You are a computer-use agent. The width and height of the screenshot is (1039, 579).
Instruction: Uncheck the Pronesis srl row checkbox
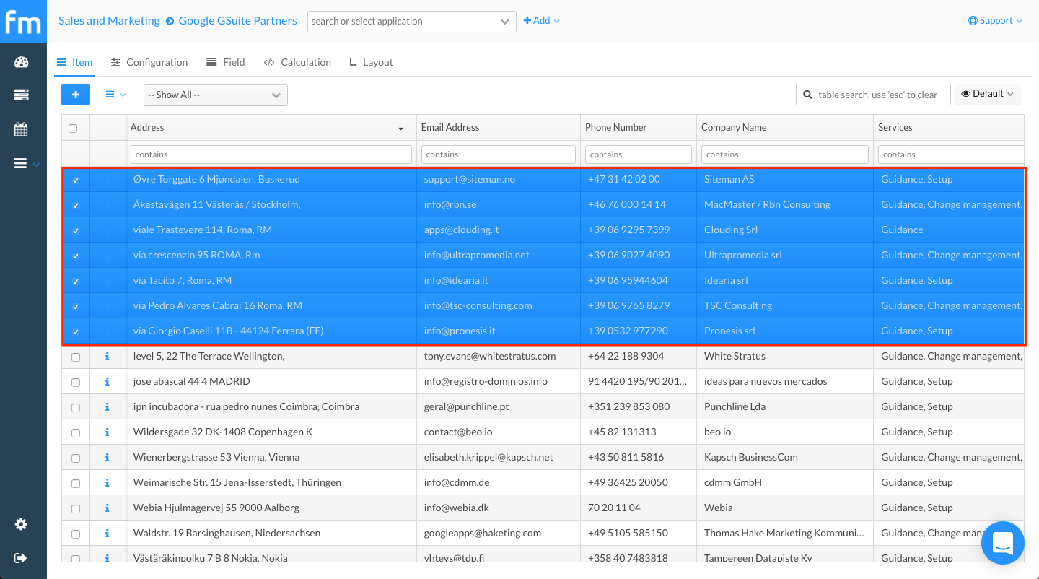[x=76, y=332]
